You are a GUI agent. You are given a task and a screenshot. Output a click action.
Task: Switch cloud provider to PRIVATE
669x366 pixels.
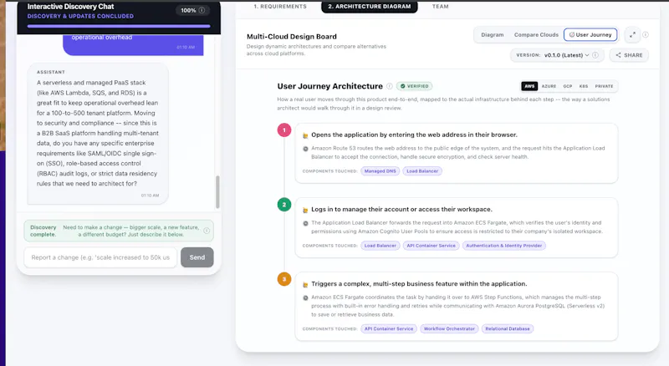[604, 86]
